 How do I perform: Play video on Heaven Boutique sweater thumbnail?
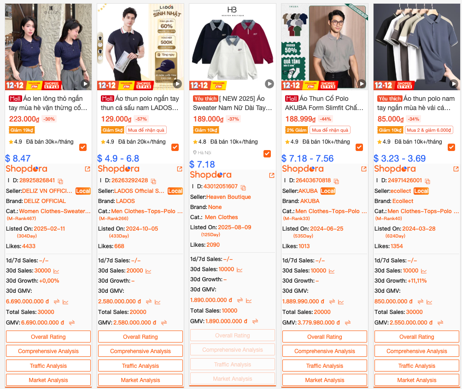pos(269,84)
